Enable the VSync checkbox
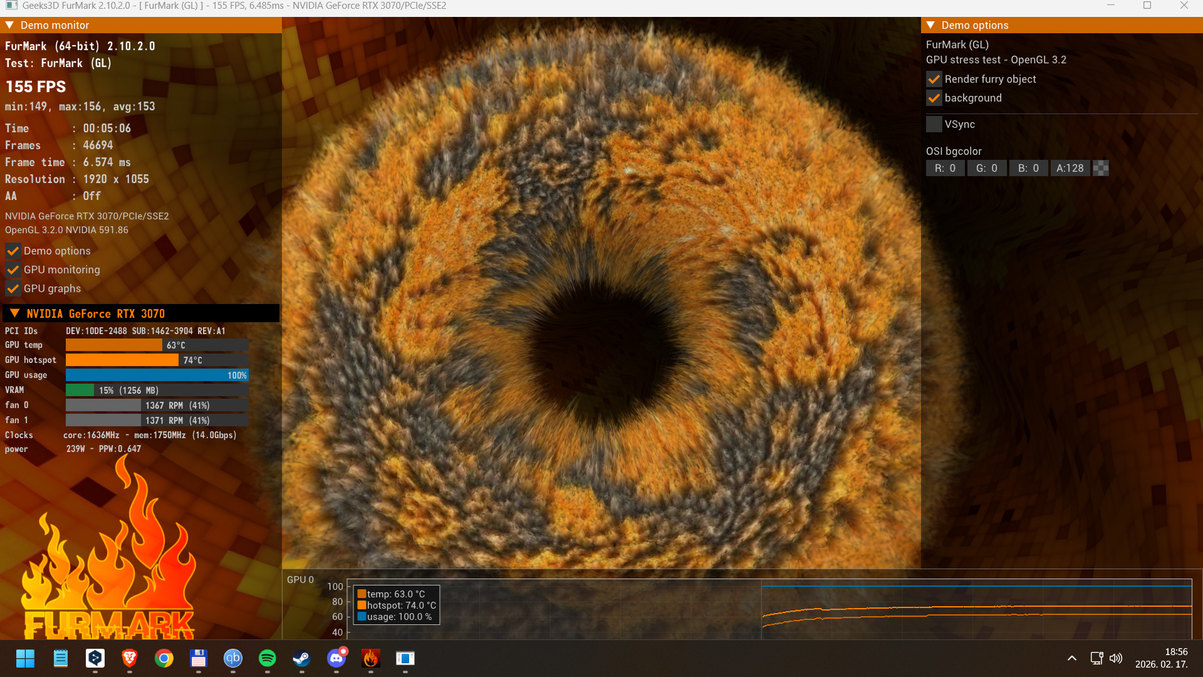Image resolution: width=1203 pixels, height=677 pixels. click(934, 124)
